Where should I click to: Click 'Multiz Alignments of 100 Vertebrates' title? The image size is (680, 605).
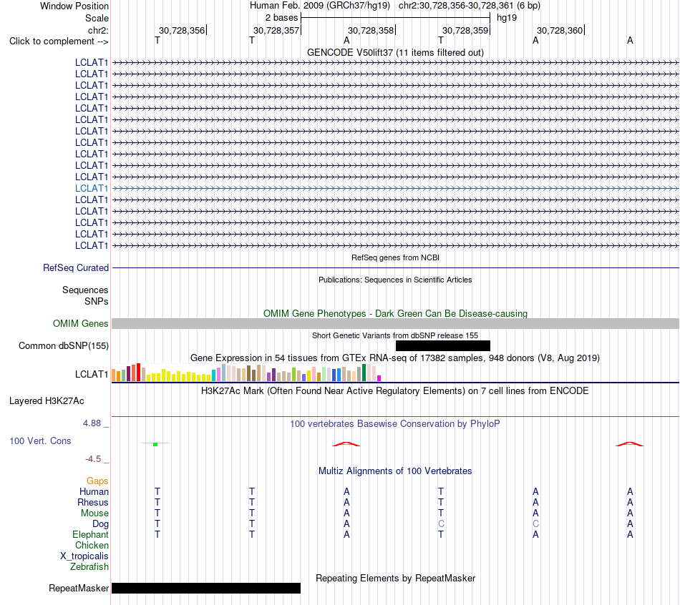point(395,471)
